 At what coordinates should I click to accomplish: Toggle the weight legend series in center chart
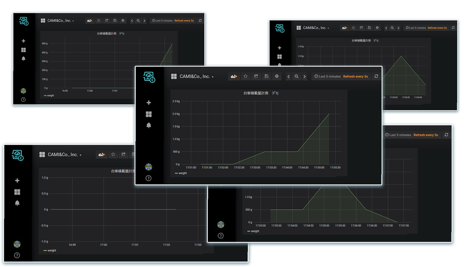181,173
